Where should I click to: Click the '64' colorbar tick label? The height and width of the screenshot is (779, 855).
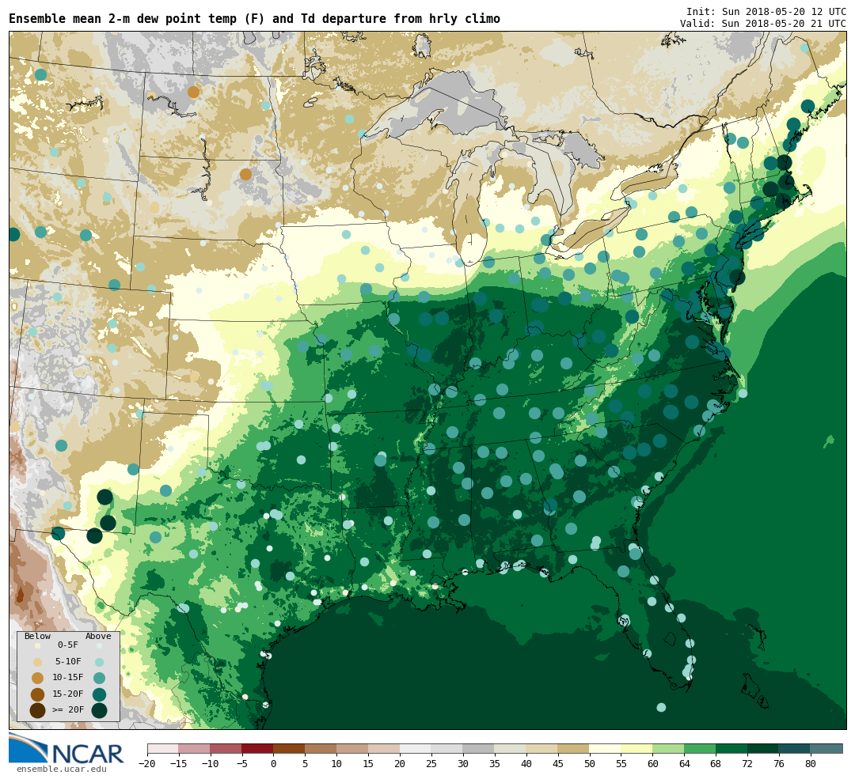684,764
